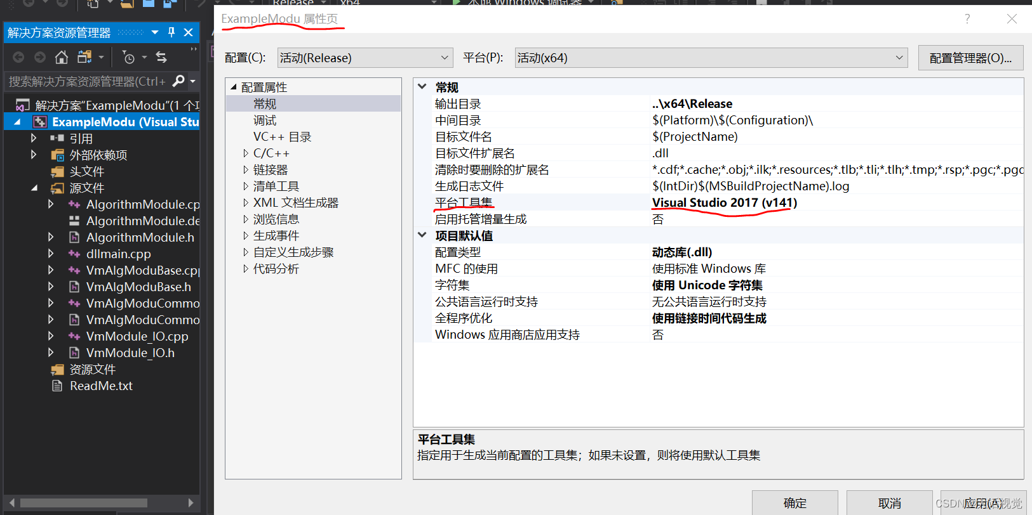1032x515 pixels.
Task: Click the ReadMe.txt file icon
Action: point(58,386)
